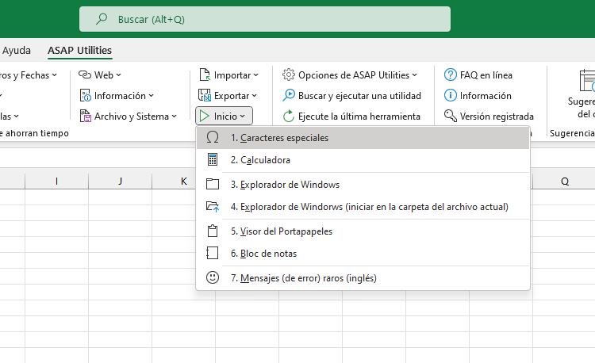Click the Web link-chain icon

85,75
